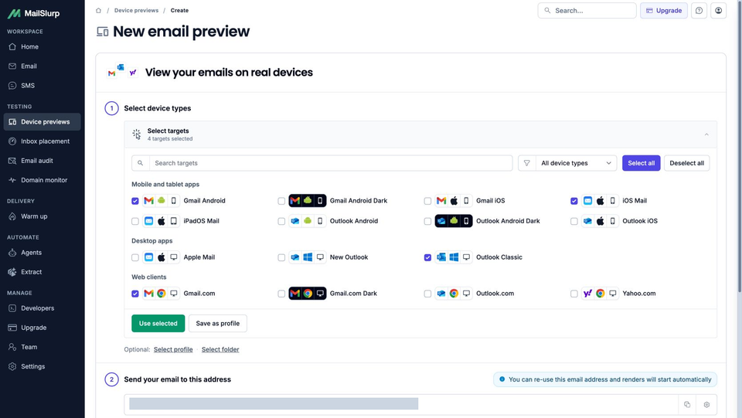Check the iPadOS Mail checkbox
The height and width of the screenshot is (418, 742).
click(x=135, y=221)
